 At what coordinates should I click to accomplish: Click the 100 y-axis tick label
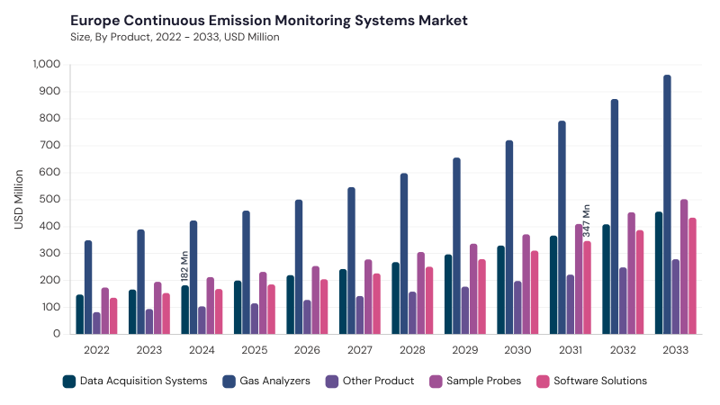coord(51,307)
